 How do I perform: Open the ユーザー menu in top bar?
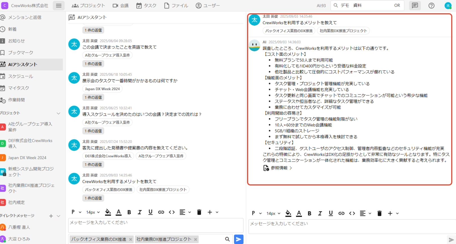[x=208, y=6]
